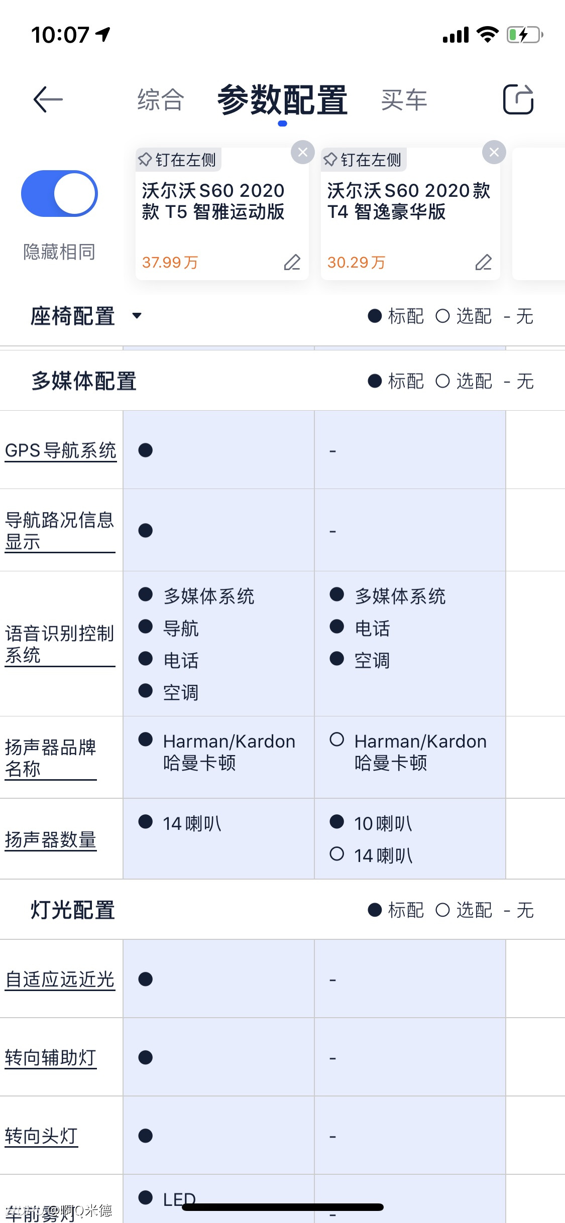Toggle the 隐藏相同 switch
The width and height of the screenshot is (565, 1223).
click(x=59, y=194)
